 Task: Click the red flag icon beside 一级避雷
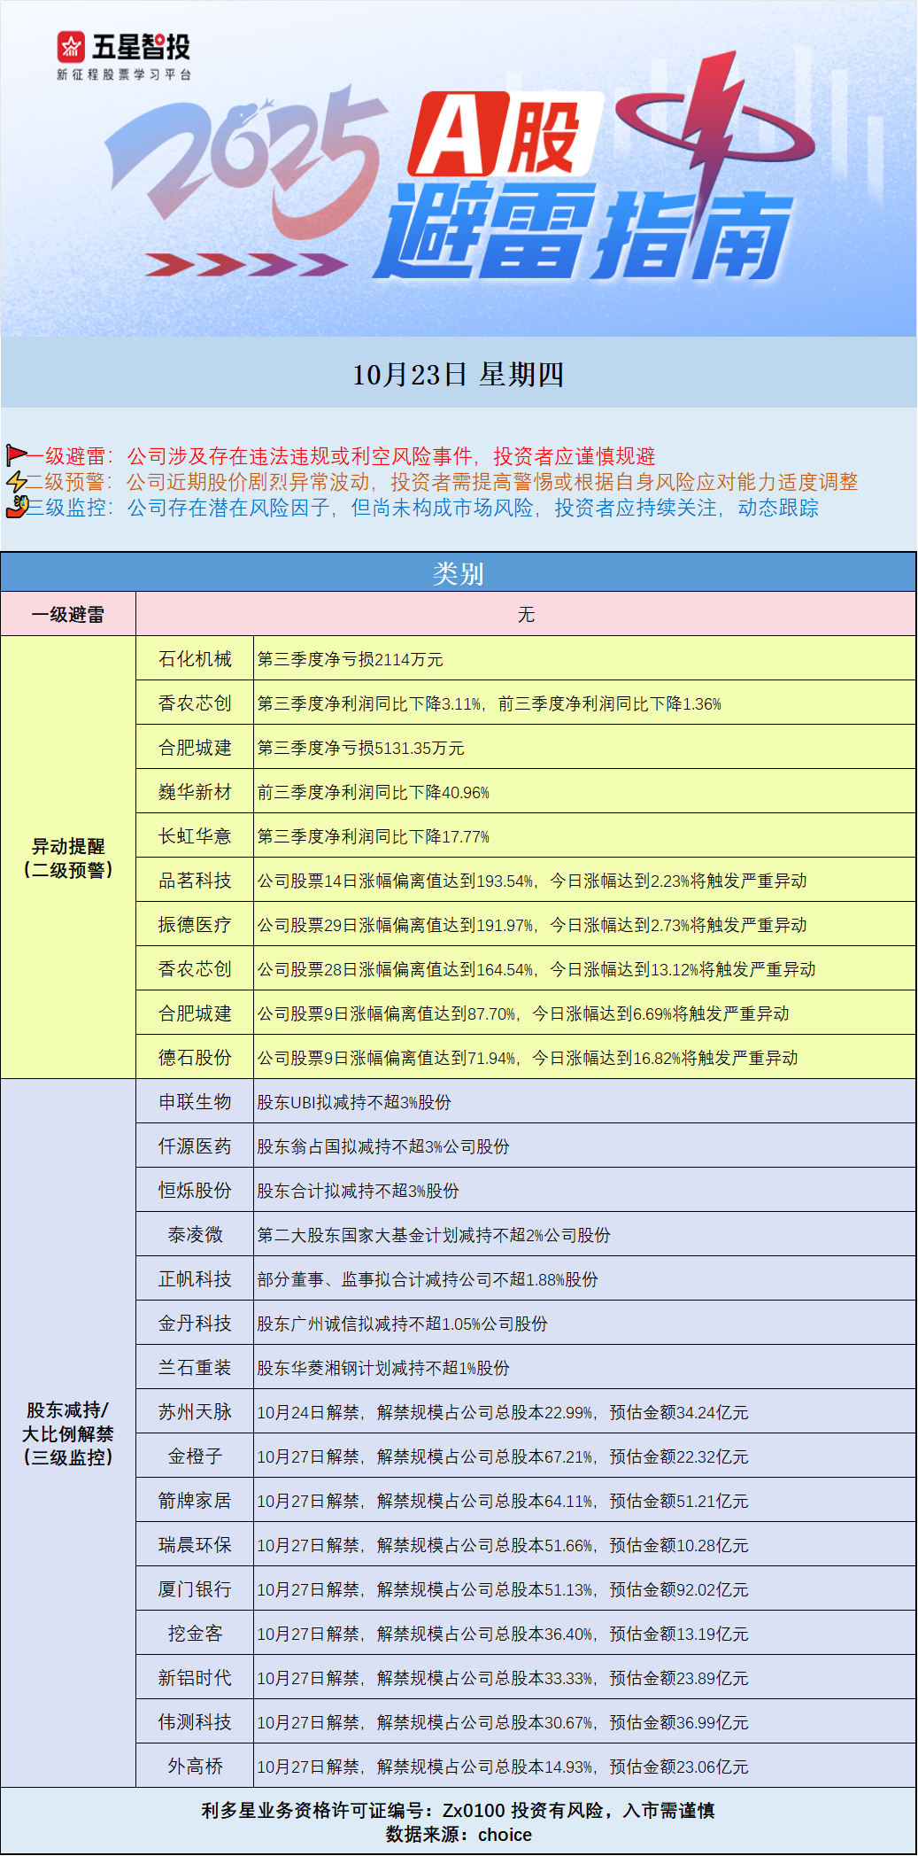16,455
